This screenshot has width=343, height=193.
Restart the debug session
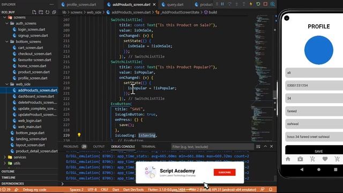point(258,4)
